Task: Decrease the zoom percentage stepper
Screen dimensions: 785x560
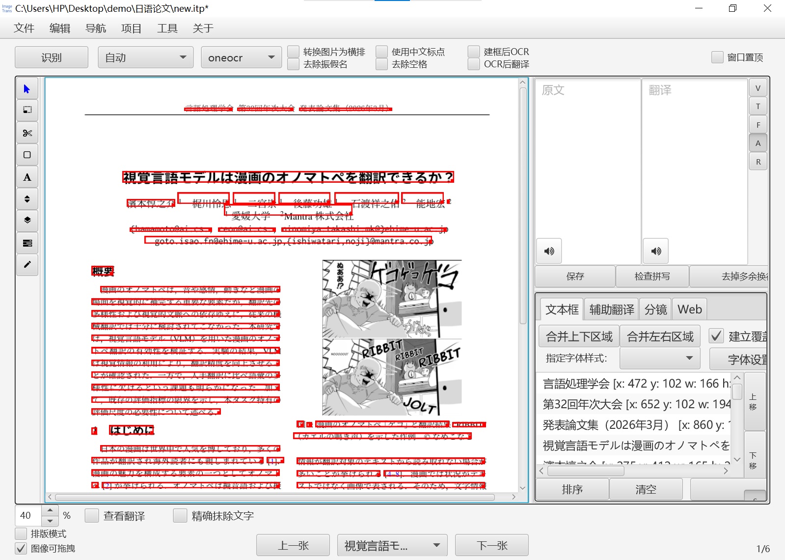Action: 50,521
